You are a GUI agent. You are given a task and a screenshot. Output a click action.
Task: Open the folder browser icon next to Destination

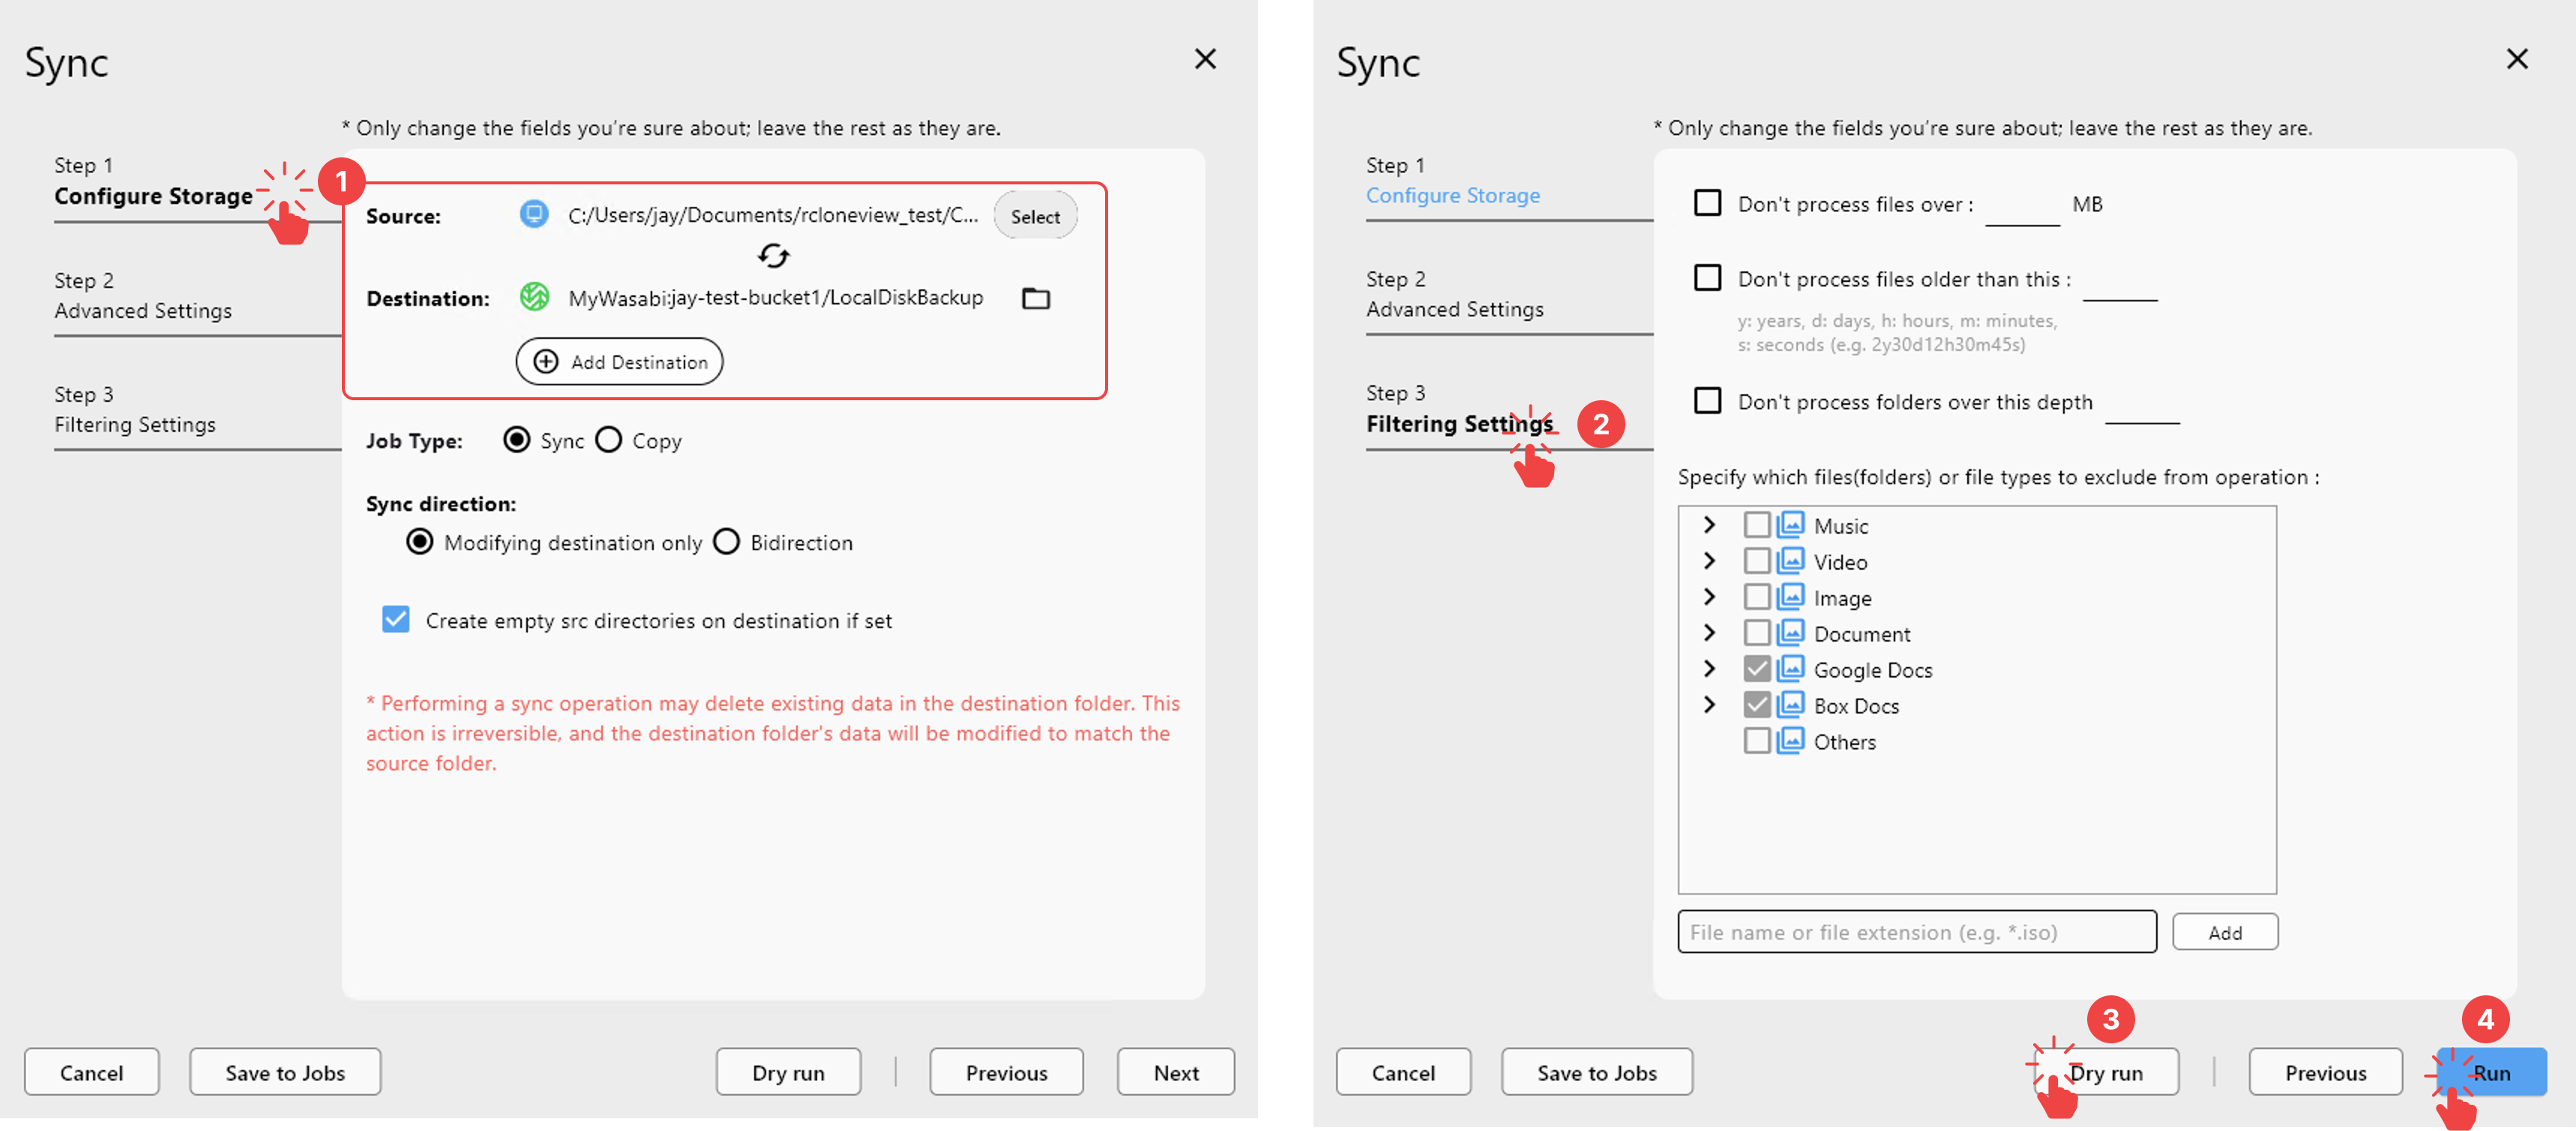(x=1036, y=298)
